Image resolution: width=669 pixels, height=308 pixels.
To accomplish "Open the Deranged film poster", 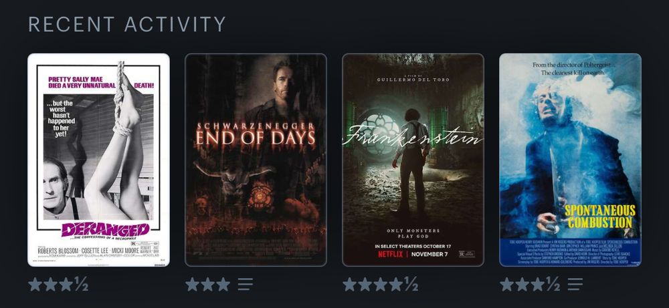I will click(98, 160).
